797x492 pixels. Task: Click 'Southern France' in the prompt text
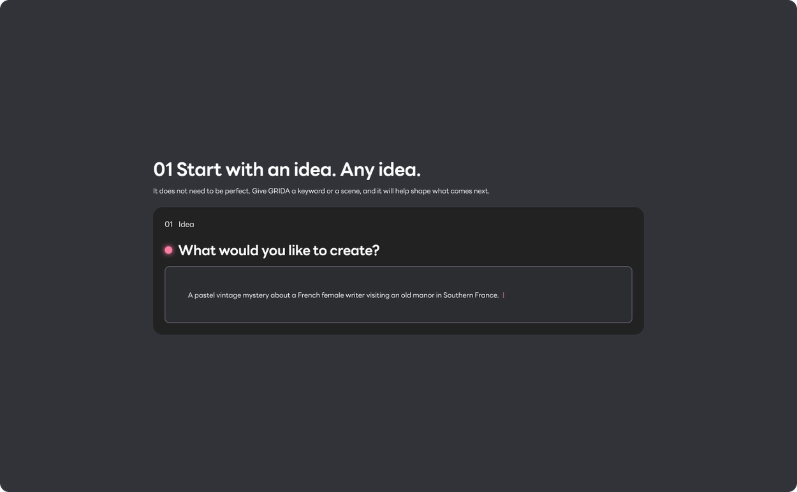tap(471, 295)
